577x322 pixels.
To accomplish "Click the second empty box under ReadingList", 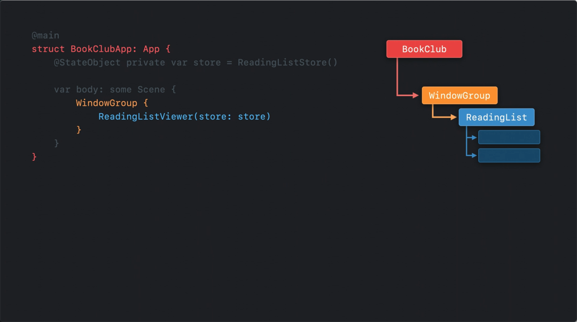I will coord(509,155).
